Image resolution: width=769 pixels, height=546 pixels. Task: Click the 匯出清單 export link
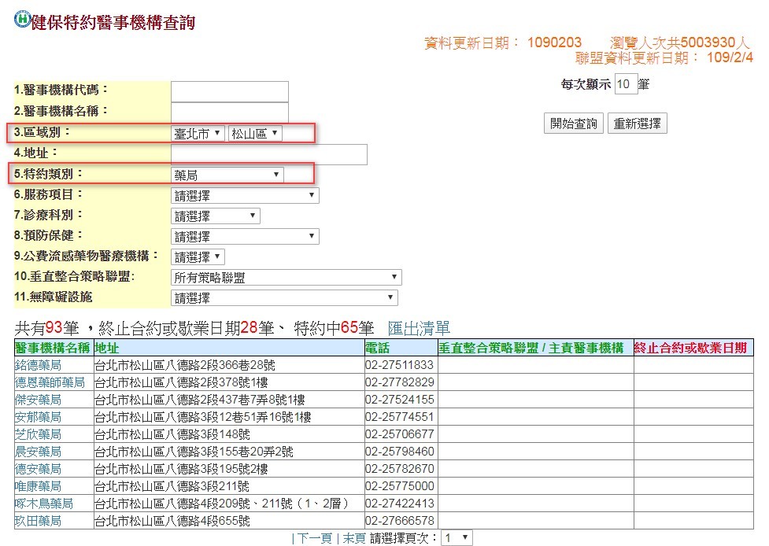click(419, 328)
